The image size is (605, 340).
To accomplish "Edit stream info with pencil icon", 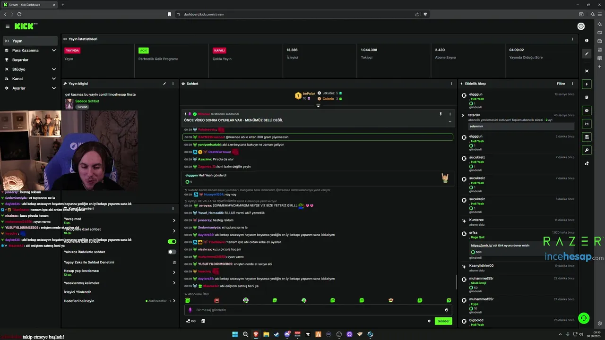I will click(164, 84).
